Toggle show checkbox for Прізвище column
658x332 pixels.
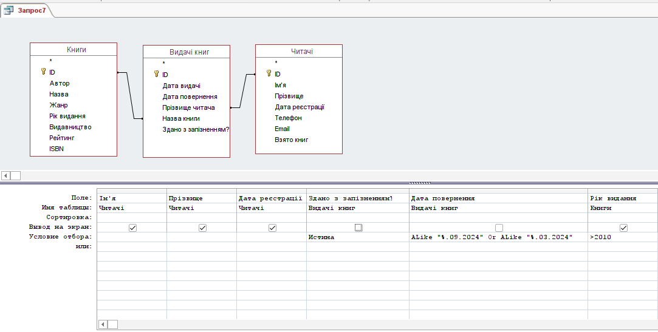(202, 228)
